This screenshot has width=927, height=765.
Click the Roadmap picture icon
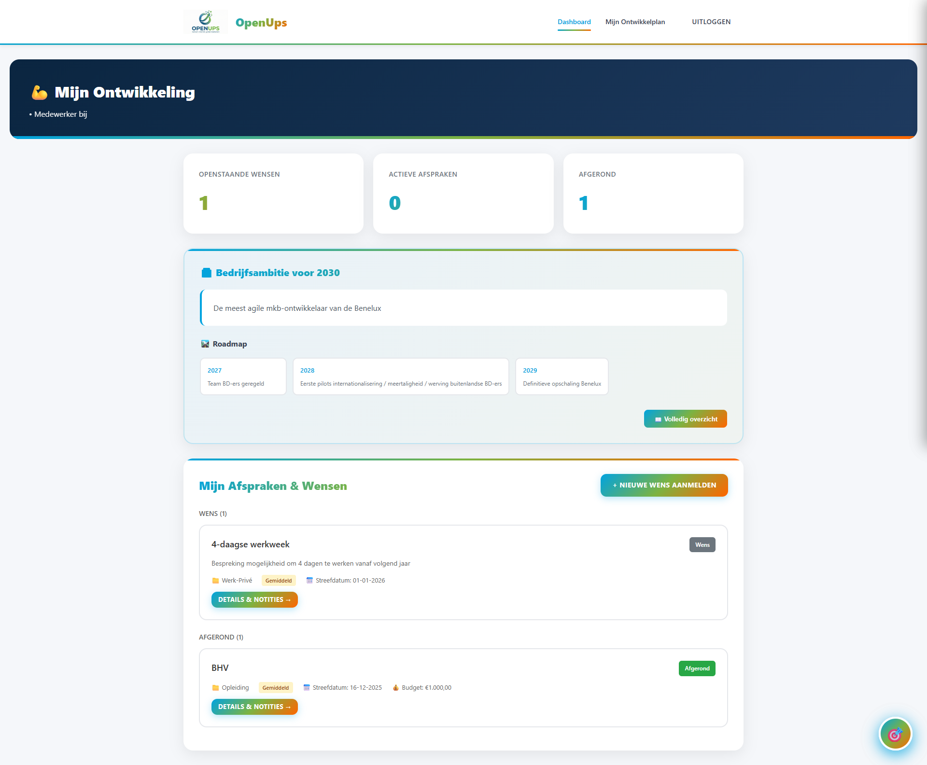click(x=205, y=344)
